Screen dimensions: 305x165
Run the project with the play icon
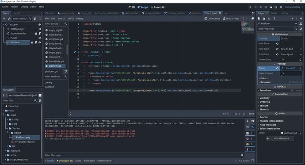[250, 7]
